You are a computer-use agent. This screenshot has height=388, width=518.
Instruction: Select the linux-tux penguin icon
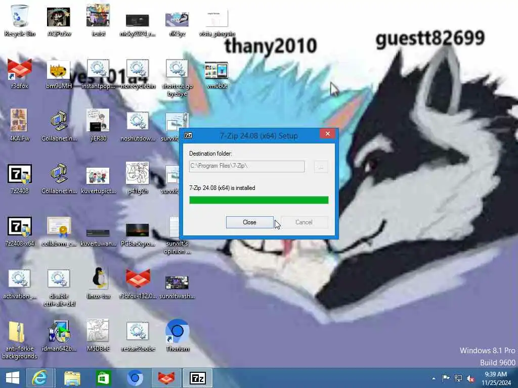[98, 283]
